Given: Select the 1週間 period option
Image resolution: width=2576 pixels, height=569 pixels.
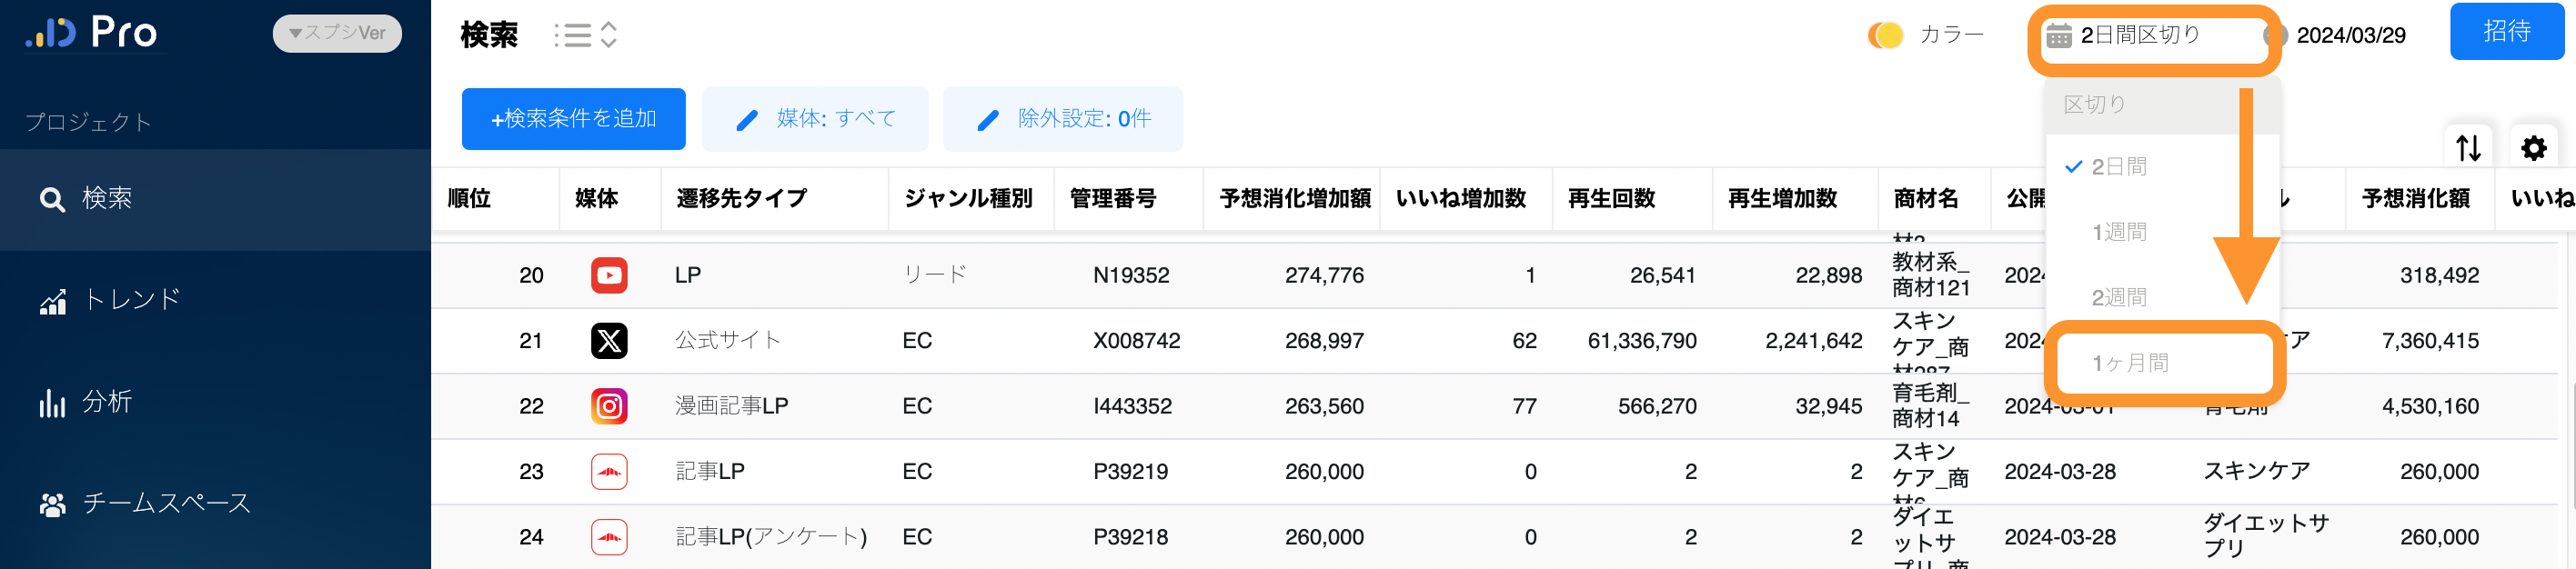Looking at the screenshot, I should point(2118,232).
